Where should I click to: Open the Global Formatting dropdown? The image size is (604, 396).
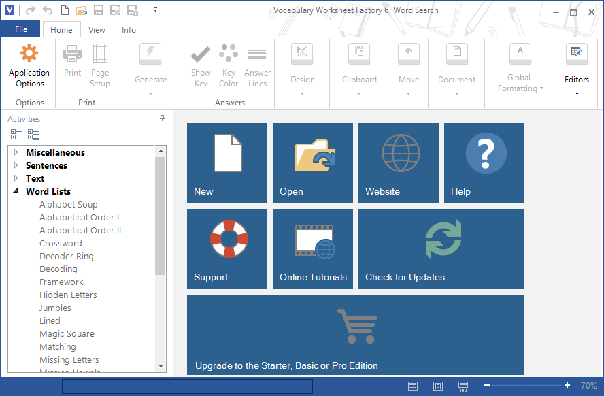point(520,69)
